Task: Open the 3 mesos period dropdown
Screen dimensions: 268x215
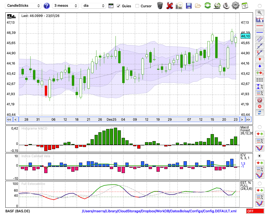Action: 66,6
